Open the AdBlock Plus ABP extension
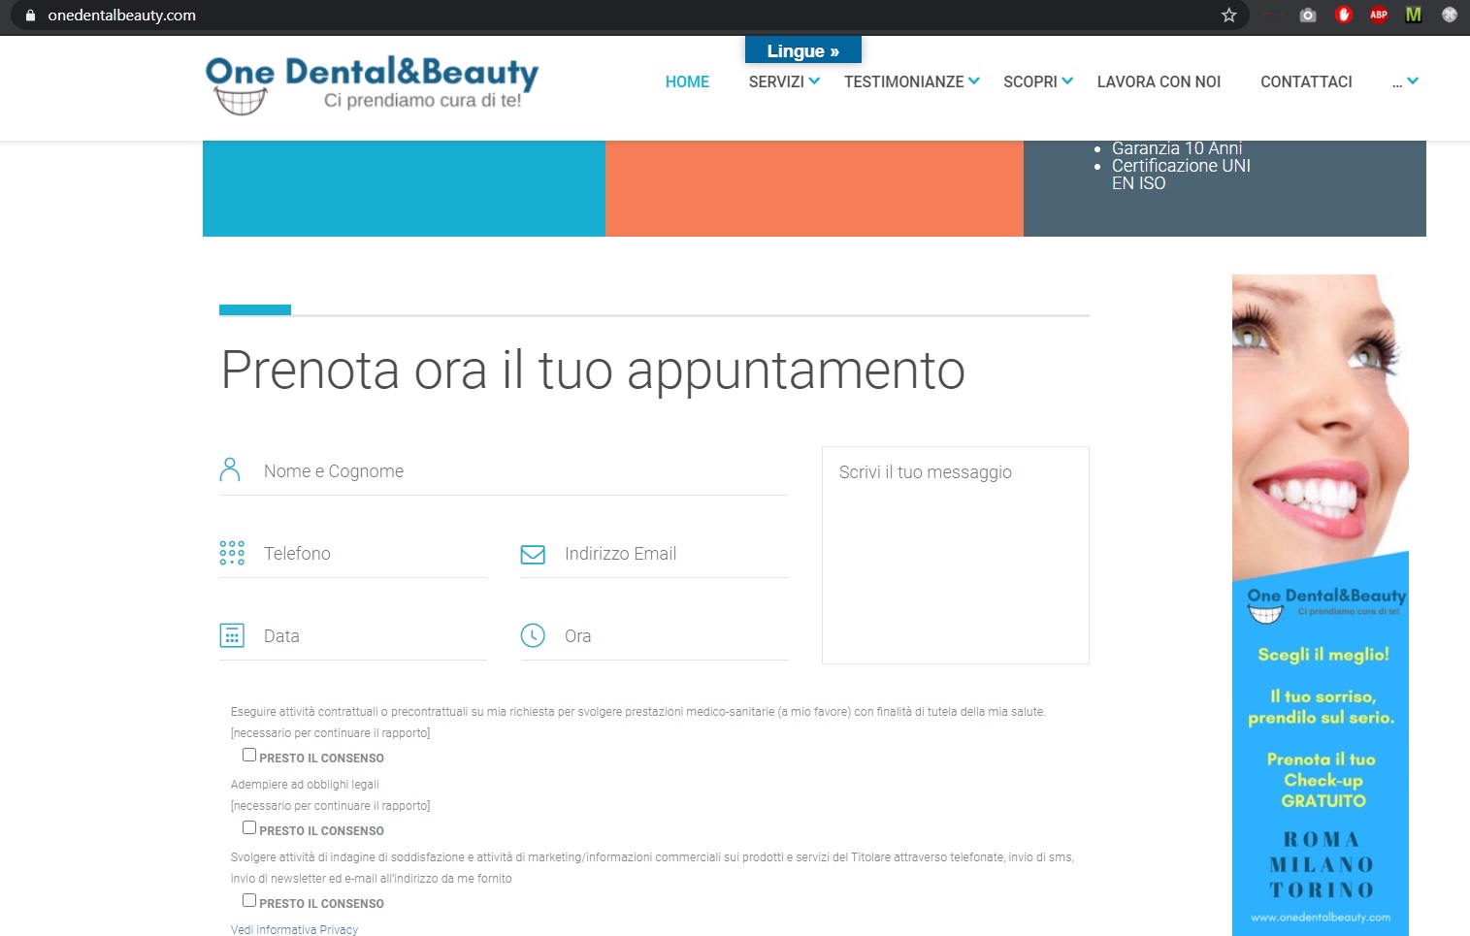The width and height of the screenshot is (1470, 936). click(1378, 16)
